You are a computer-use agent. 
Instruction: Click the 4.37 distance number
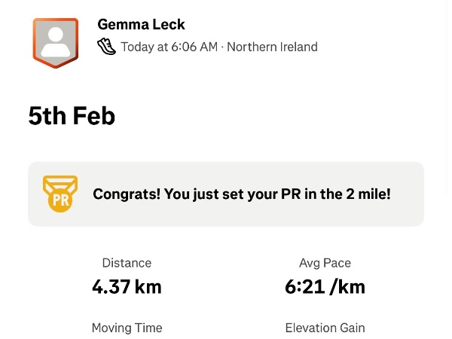(x=111, y=286)
